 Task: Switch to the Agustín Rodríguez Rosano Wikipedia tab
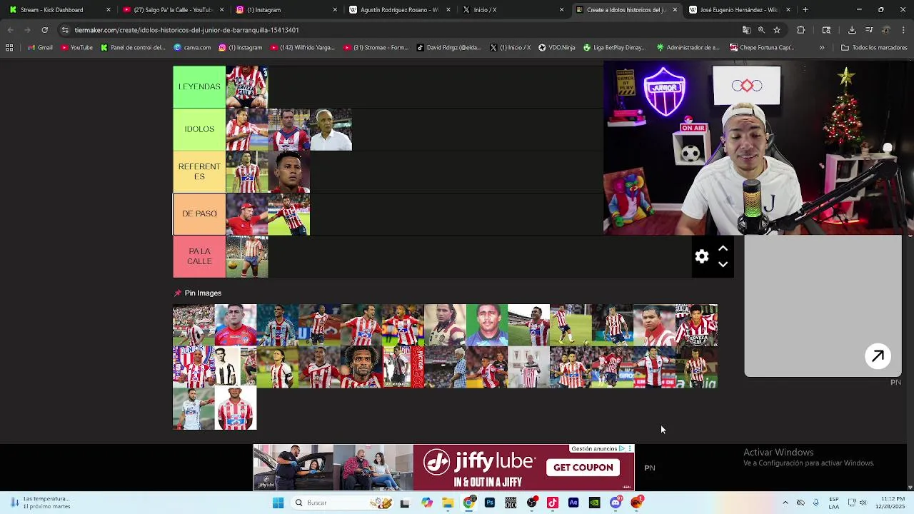(398, 10)
